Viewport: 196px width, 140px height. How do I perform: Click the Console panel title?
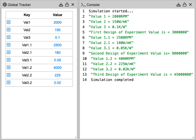tap(93, 5)
